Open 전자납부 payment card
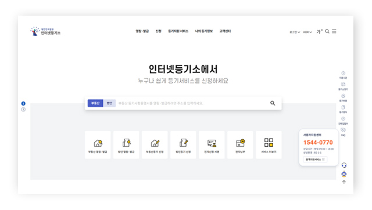Image resolution: width=372 pixels, height=210 pixels. pyautogui.click(x=240, y=144)
